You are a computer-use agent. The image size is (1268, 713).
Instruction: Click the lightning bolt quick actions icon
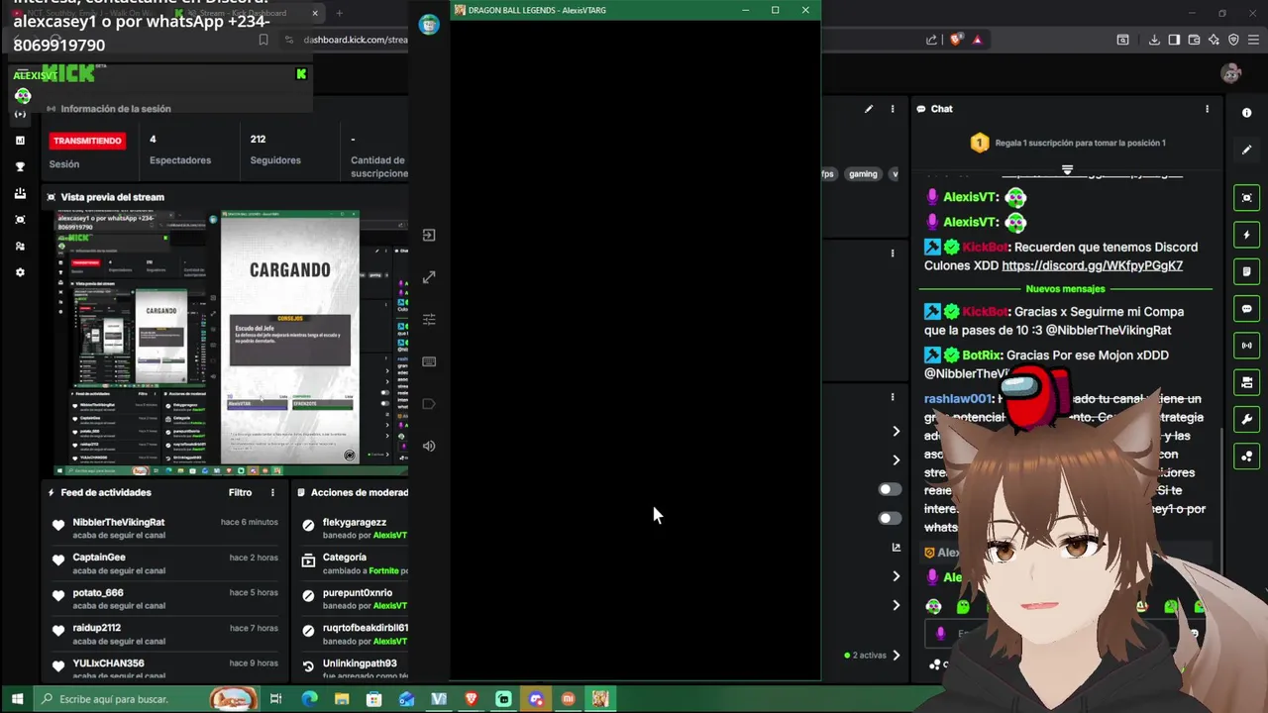[x=1246, y=235]
